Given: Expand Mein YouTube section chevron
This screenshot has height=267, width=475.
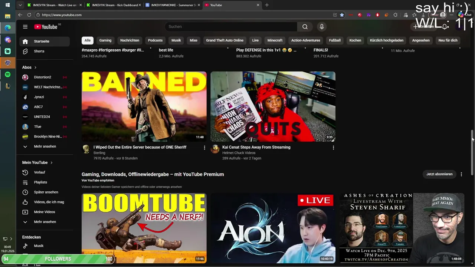Looking at the screenshot, I should (51, 163).
